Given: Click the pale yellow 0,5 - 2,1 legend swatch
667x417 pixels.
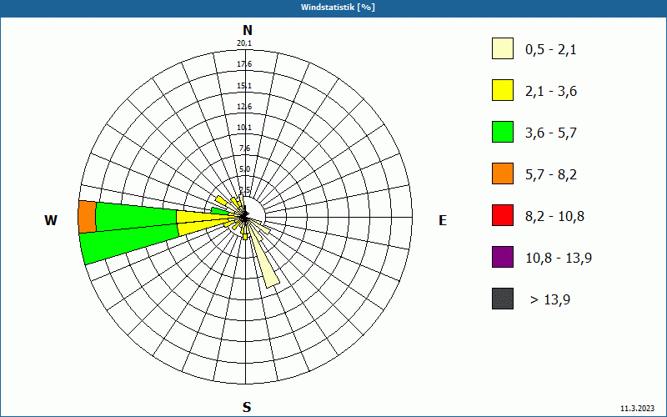Looking at the screenshot, I should point(503,48).
